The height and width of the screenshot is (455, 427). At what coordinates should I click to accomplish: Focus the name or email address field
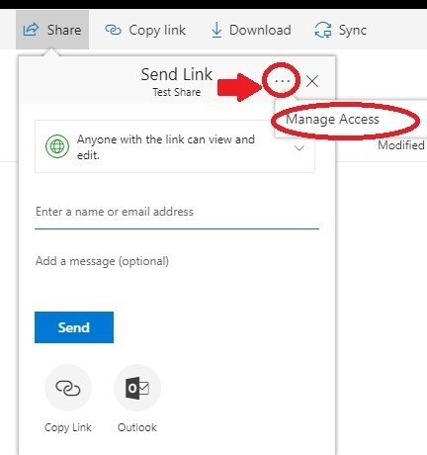point(177,212)
